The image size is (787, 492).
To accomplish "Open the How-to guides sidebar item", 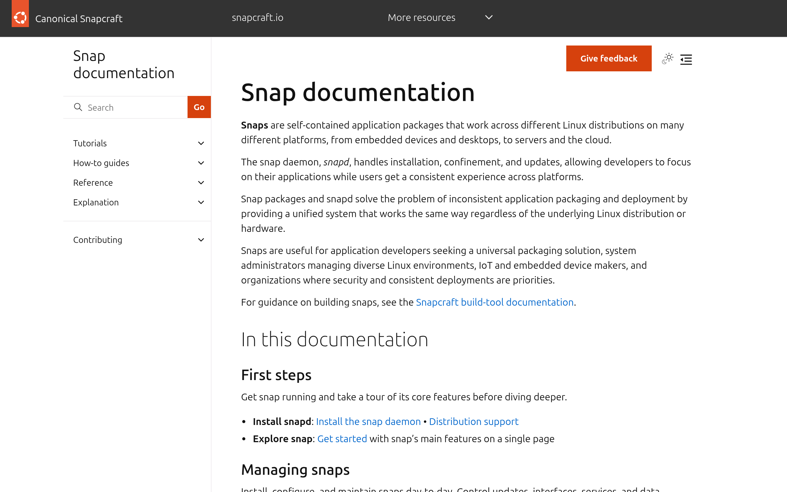I will point(101,163).
